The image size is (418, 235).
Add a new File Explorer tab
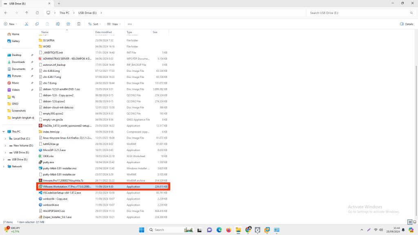[59, 3]
